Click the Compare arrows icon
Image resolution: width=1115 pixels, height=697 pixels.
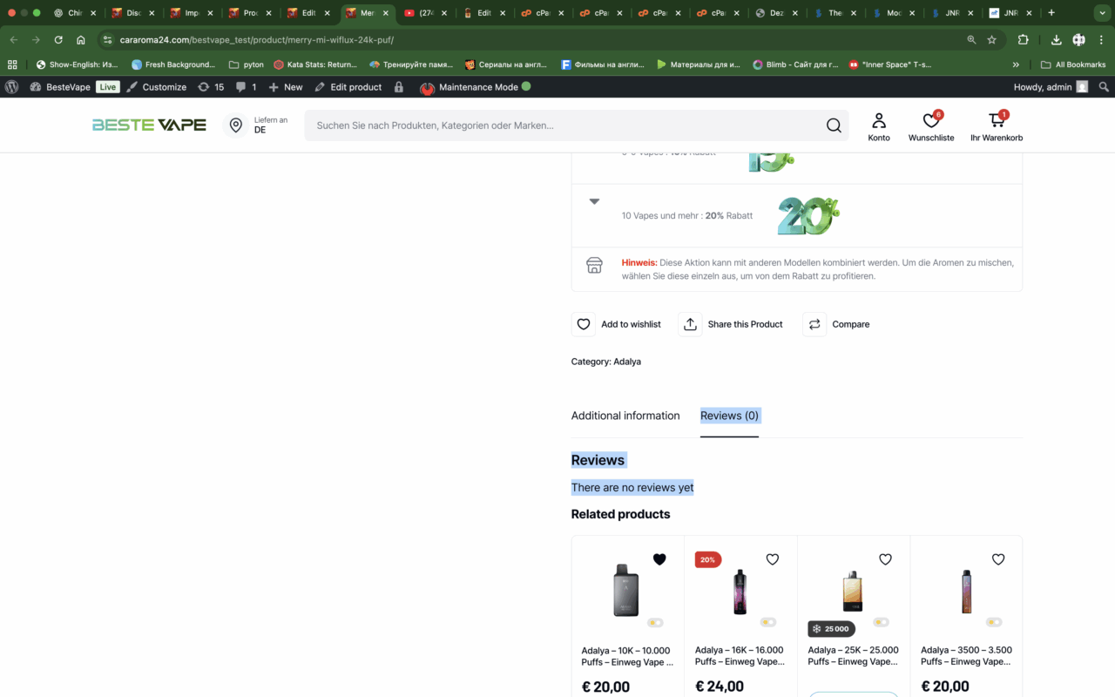(814, 324)
